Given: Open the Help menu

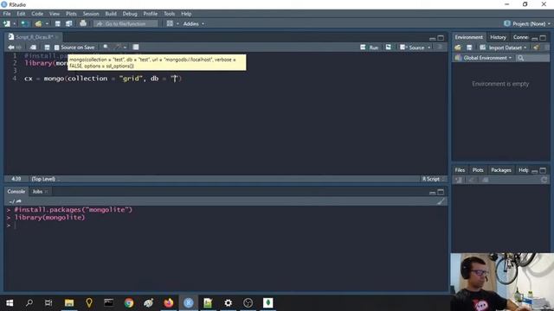Looking at the screenshot, I should pos(186,14).
